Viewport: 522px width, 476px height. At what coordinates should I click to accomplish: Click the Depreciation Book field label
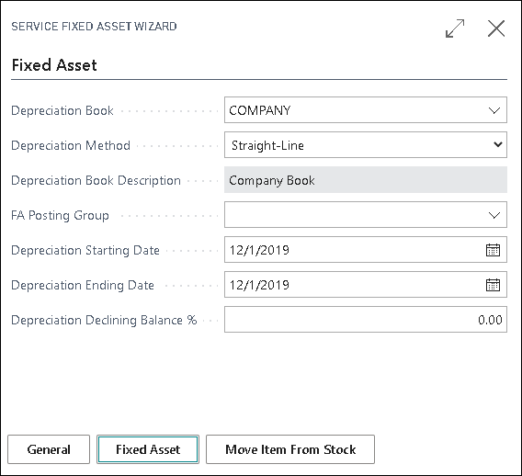(x=62, y=110)
